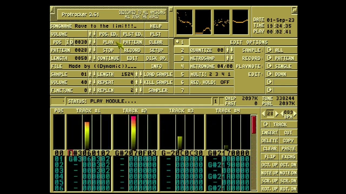
Task: Select edit options page 6
Action: (182, 82)
